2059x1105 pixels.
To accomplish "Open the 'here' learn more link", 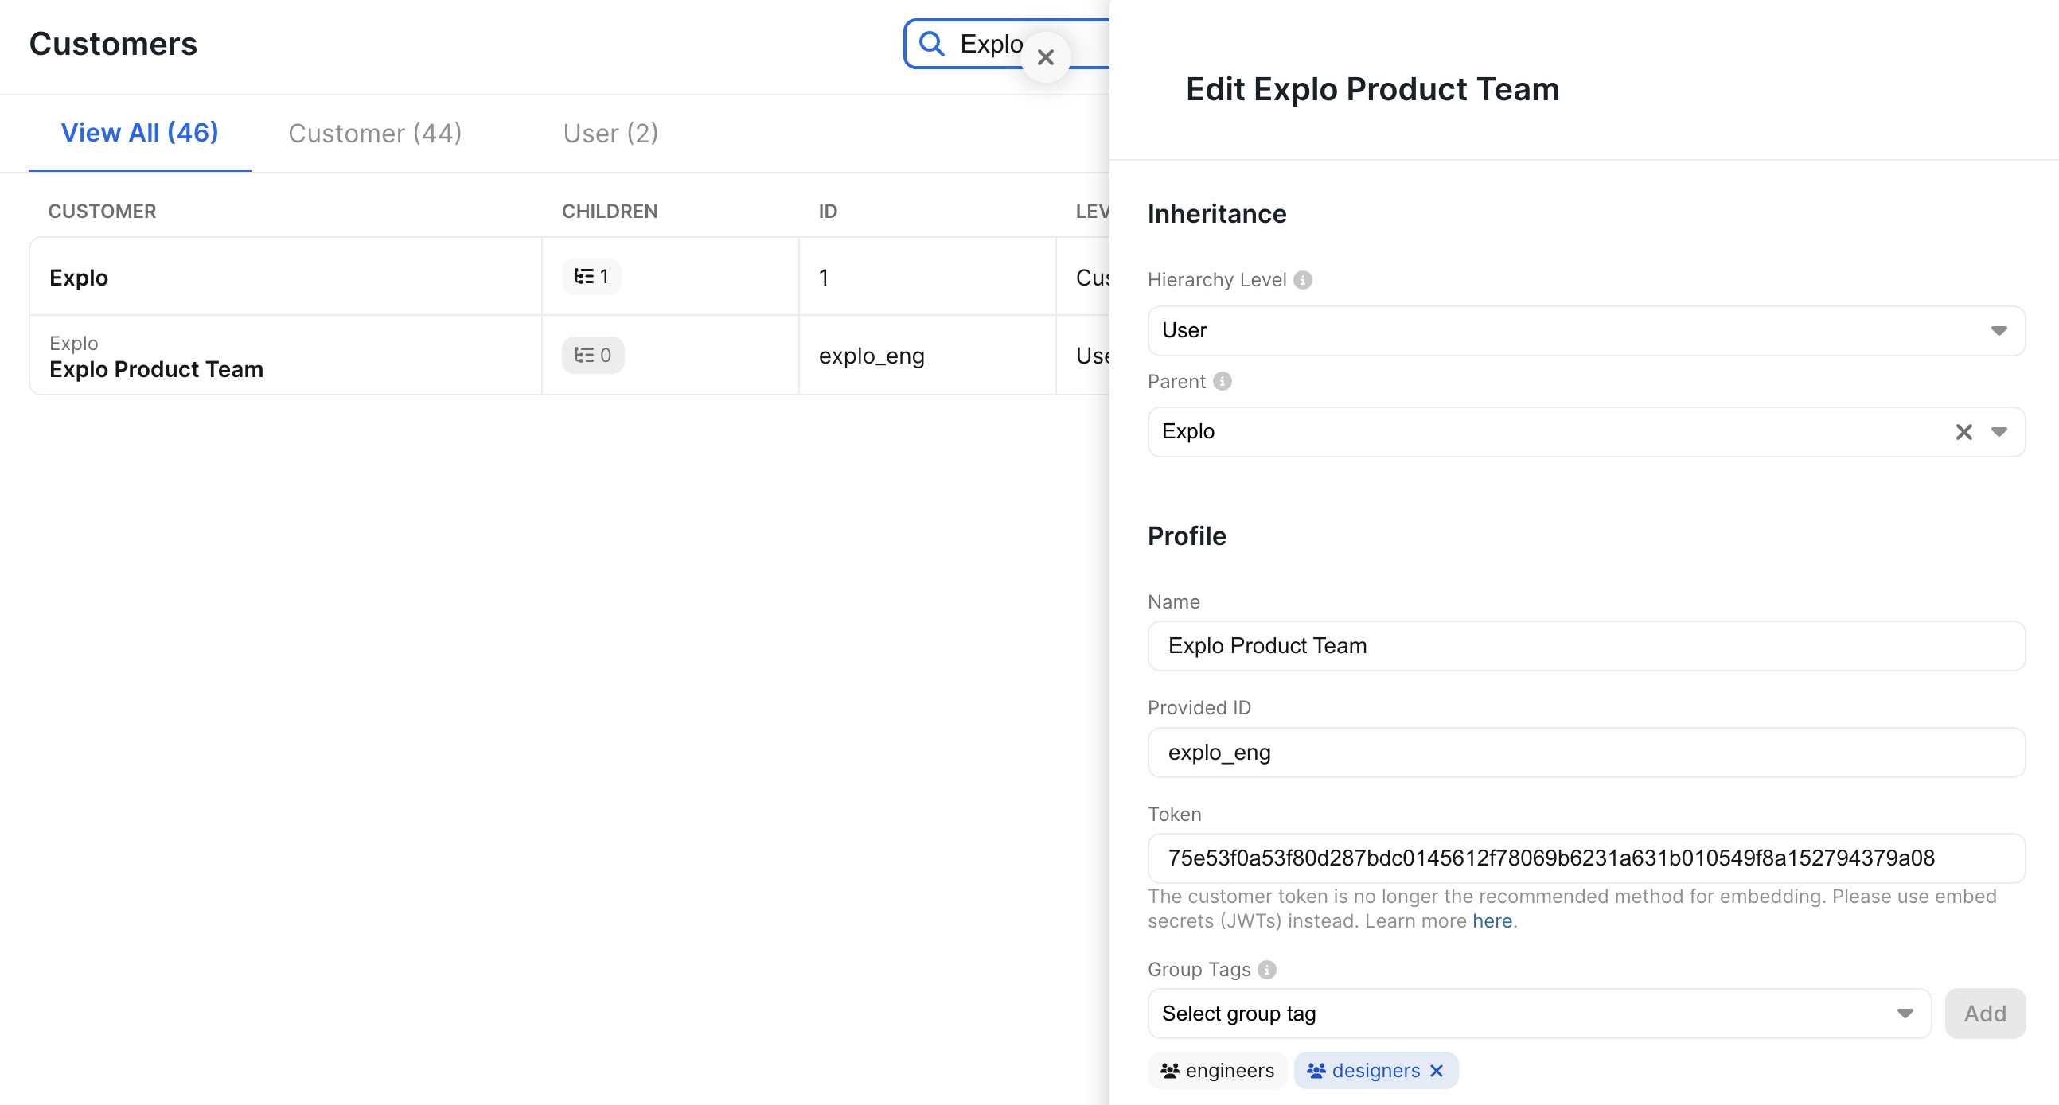I will tap(1492, 921).
